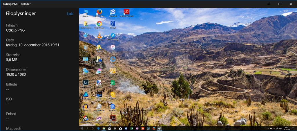This screenshot has width=297, height=131.
Task: Click the Google Sheets green desktop icon
Action: (113, 83)
